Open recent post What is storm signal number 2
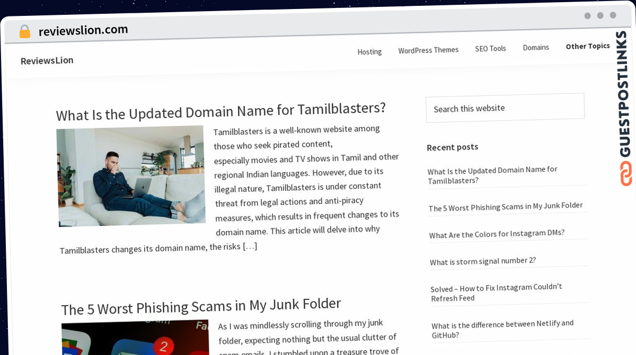 point(483,261)
